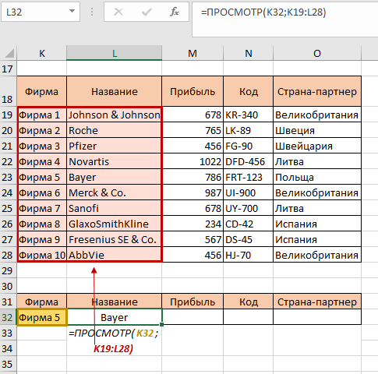Open the Name Box dropdown arrow
The height and width of the screenshot is (374, 378).
(72, 12)
